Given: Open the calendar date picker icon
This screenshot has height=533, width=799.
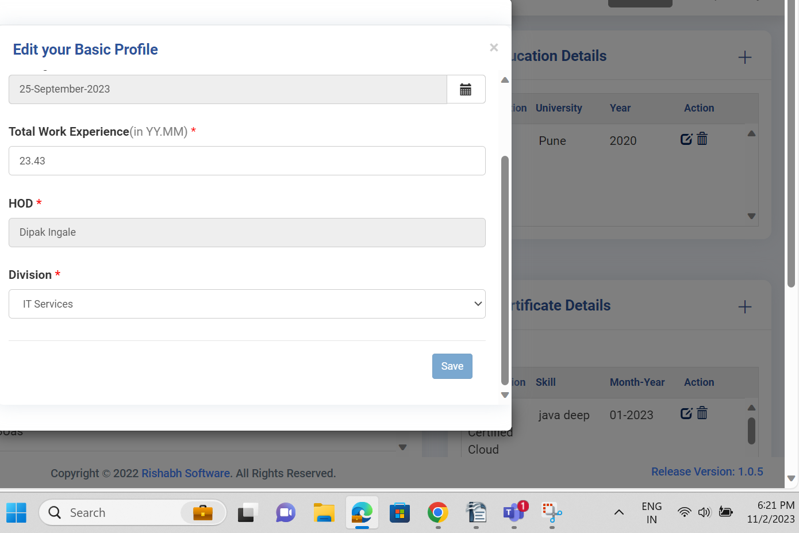Looking at the screenshot, I should [466, 89].
